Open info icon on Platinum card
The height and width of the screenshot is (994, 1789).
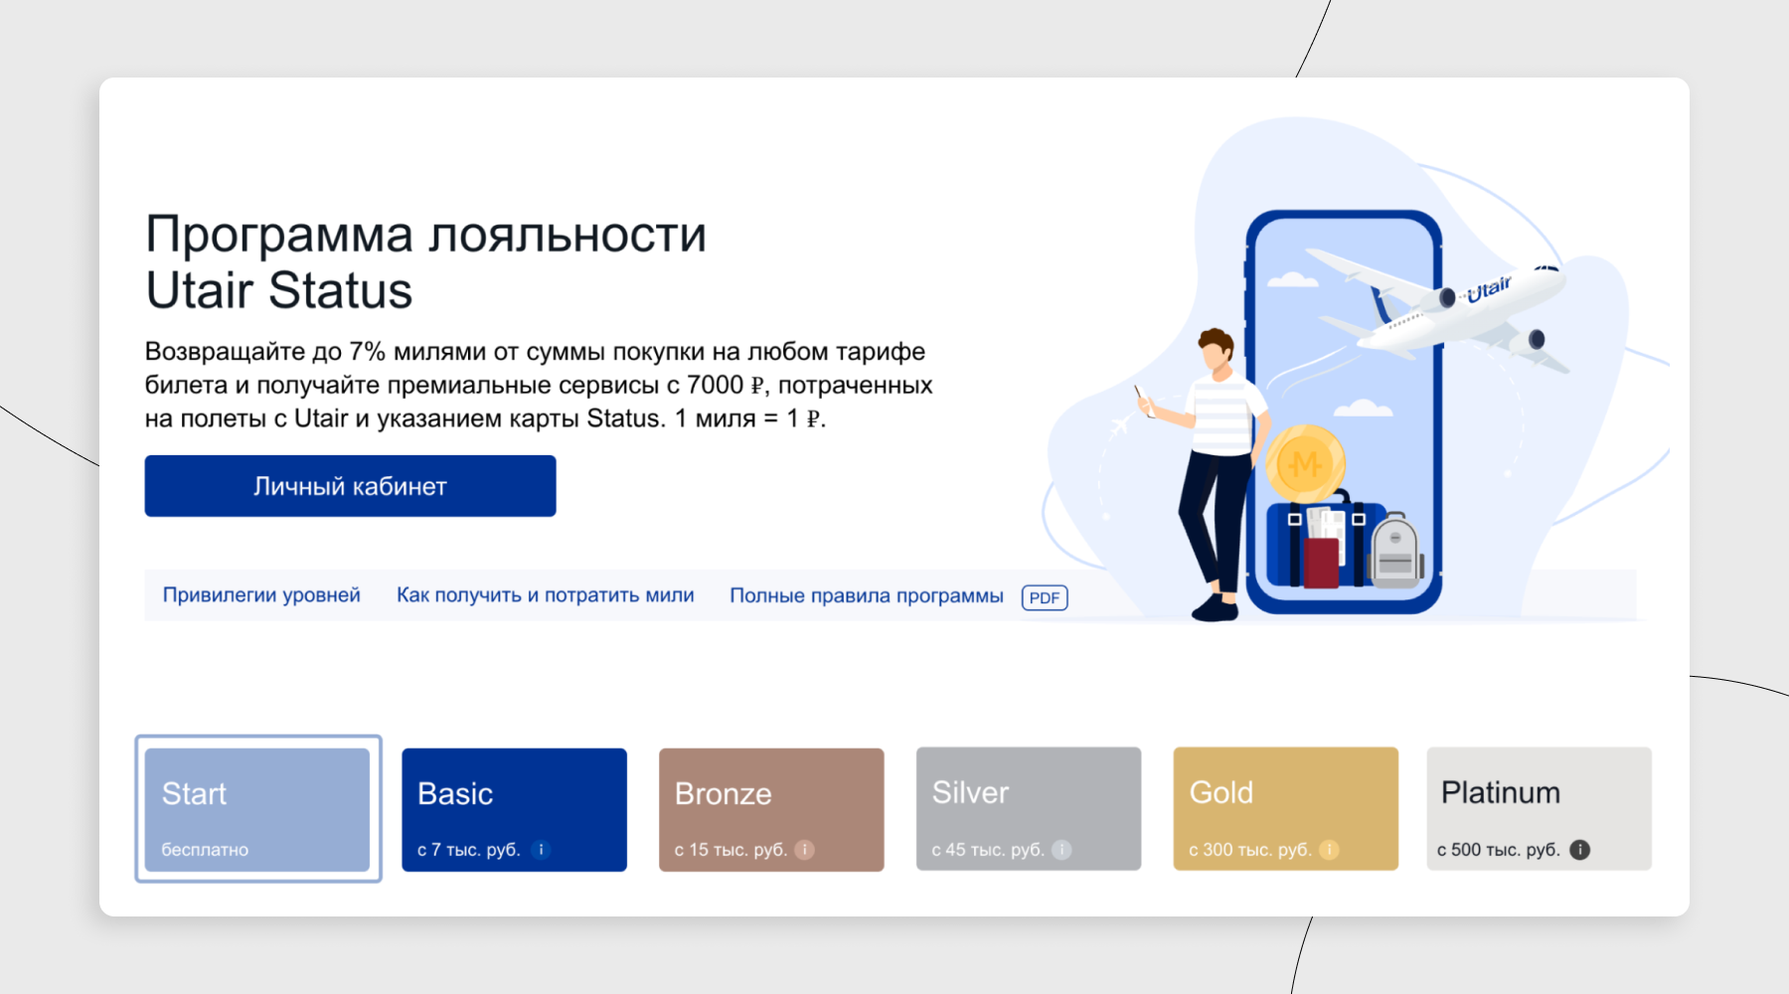[1579, 850]
